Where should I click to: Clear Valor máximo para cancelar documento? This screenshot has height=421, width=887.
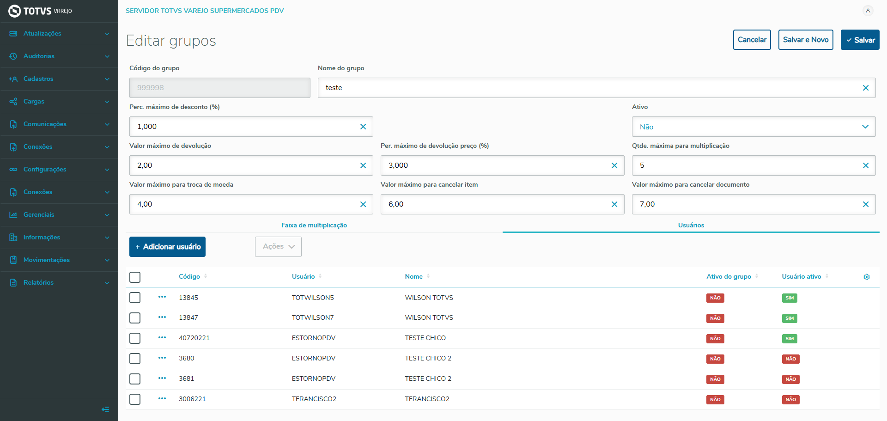(865, 204)
